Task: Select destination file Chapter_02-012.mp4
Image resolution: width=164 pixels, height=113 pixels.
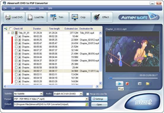Action: point(89,40)
